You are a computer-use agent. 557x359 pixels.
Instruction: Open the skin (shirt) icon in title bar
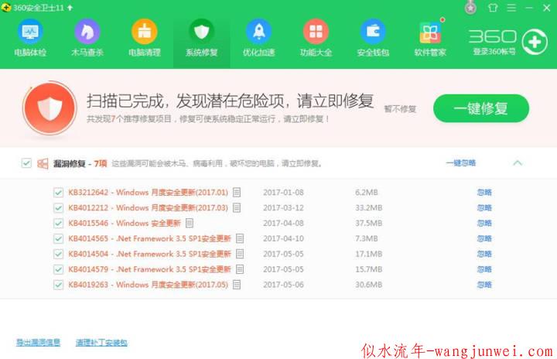click(x=493, y=8)
